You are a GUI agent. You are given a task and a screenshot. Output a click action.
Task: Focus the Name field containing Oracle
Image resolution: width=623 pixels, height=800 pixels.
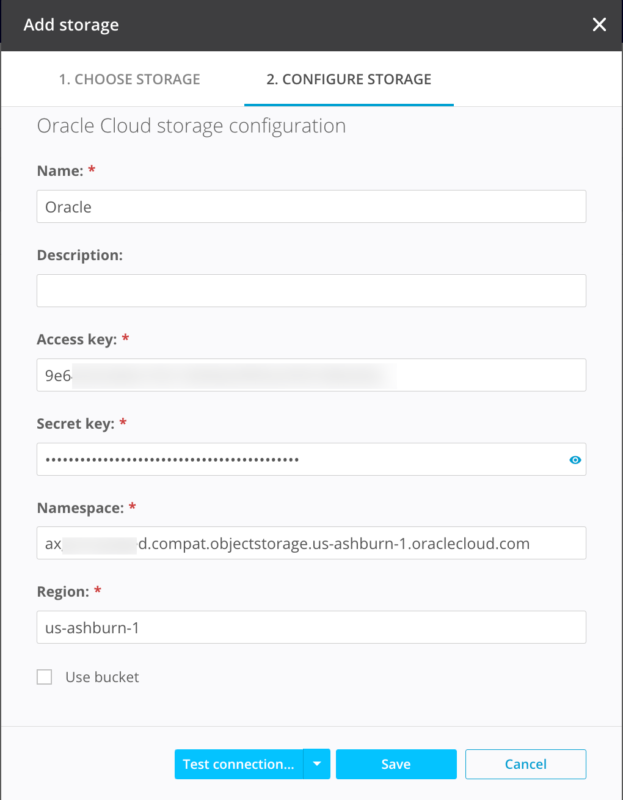point(311,206)
